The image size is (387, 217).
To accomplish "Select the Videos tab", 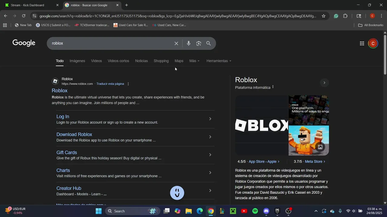I will pos(96,61).
